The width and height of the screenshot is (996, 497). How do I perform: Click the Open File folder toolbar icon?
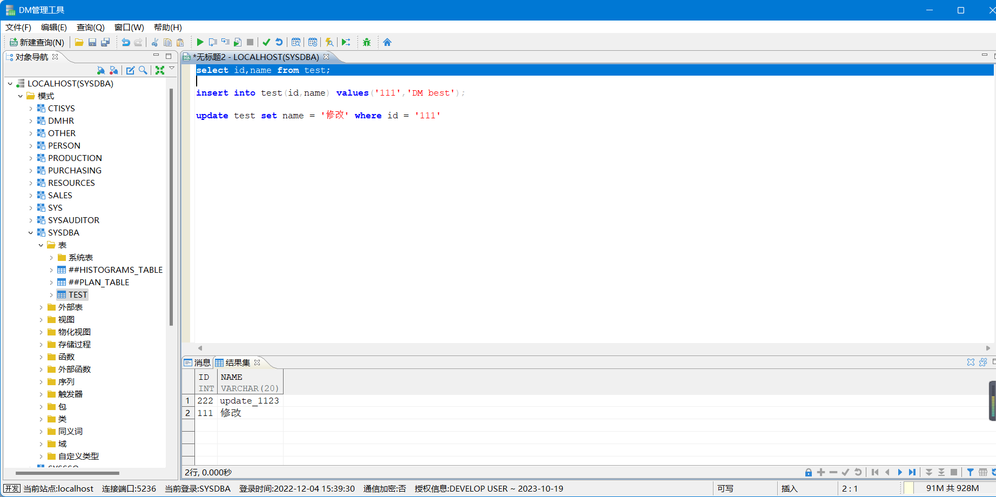79,42
